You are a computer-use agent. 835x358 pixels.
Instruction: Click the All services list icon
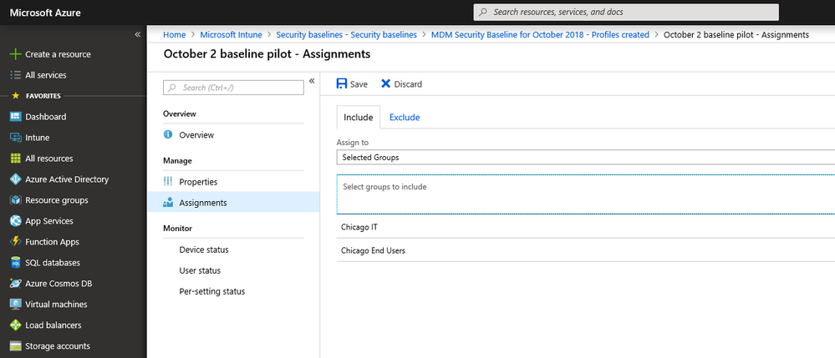click(15, 75)
